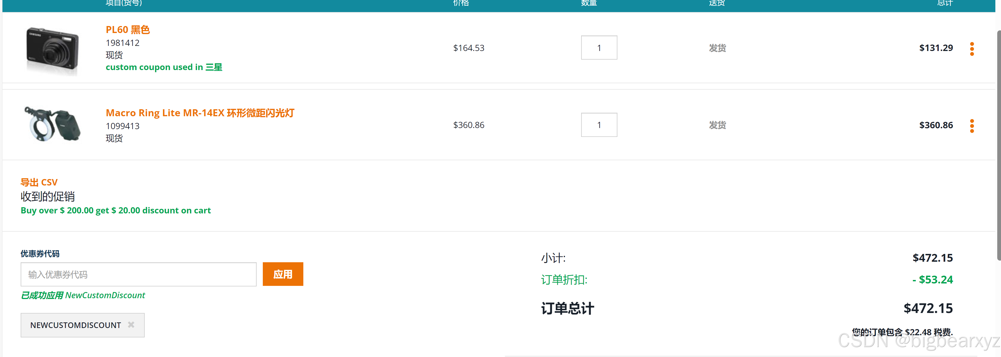Open options menu for PL60 camera item
Viewport: 1001px width, 357px height.
click(x=971, y=49)
